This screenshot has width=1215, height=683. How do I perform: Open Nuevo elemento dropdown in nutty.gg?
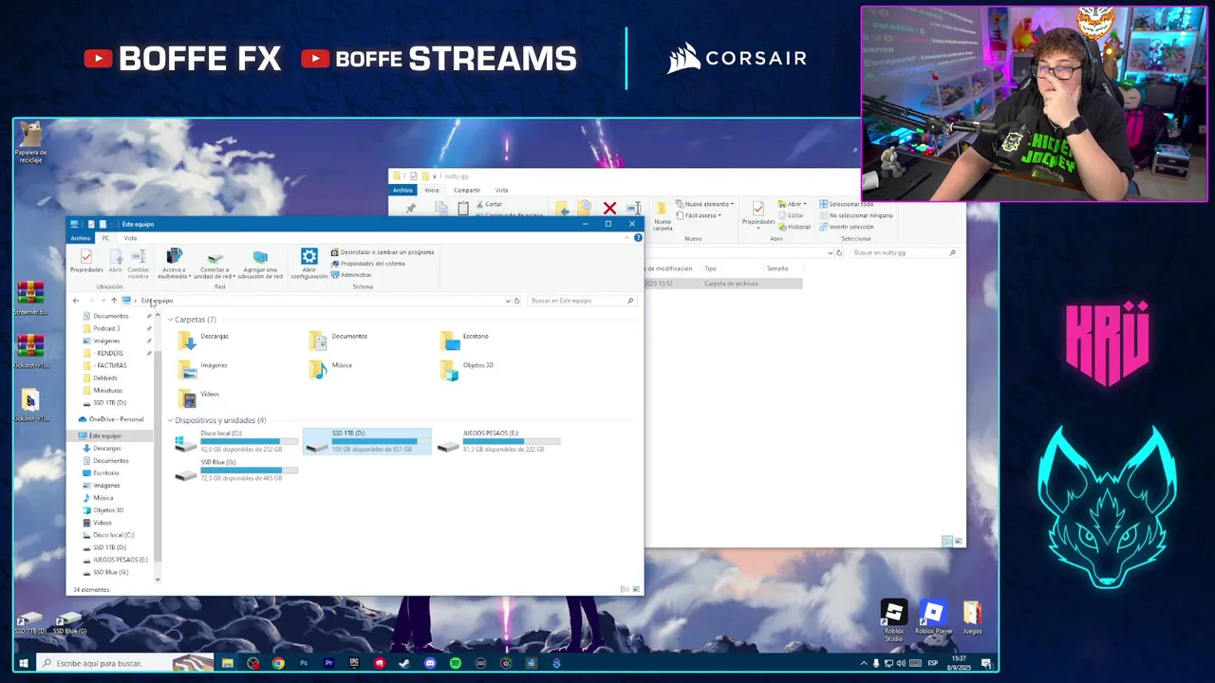coord(707,204)
